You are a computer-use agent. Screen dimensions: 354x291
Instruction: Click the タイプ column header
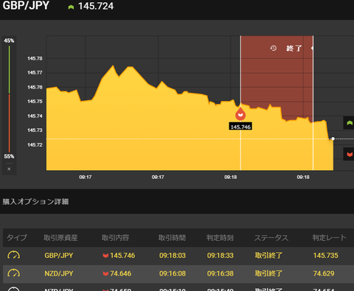(x=17, y=238)
